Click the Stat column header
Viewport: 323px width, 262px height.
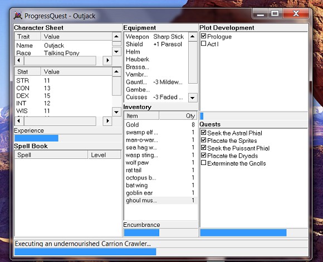point(28,72)
